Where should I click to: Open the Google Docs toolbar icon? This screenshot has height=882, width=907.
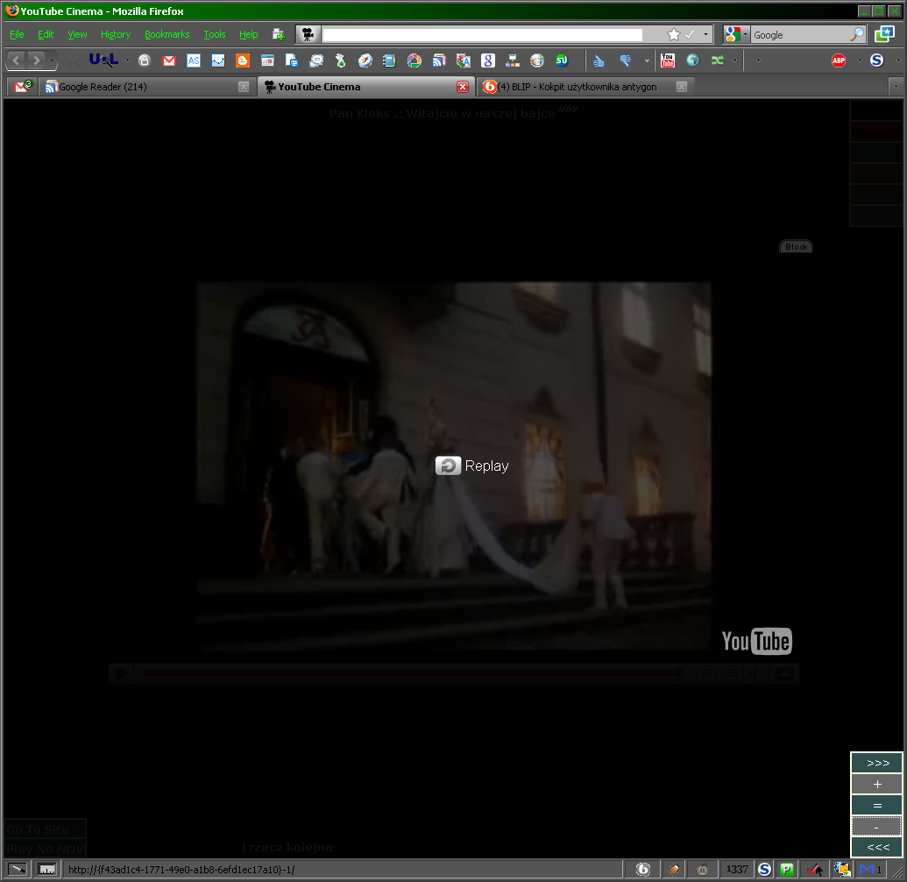tap(292, 60)
